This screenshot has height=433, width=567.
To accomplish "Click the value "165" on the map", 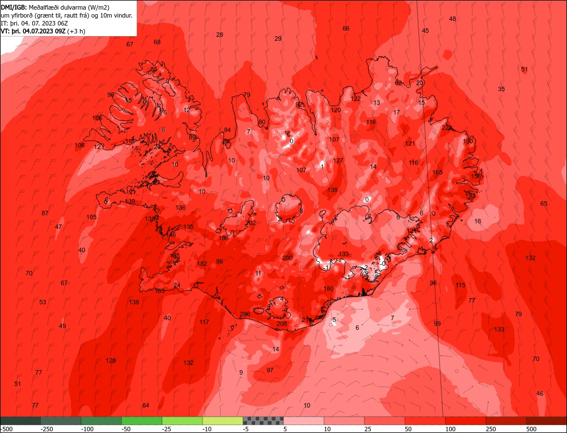I will (437, 172).
